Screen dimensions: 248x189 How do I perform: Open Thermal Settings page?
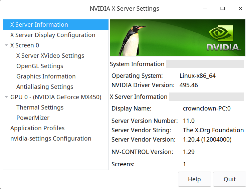[x=40, y=108]
